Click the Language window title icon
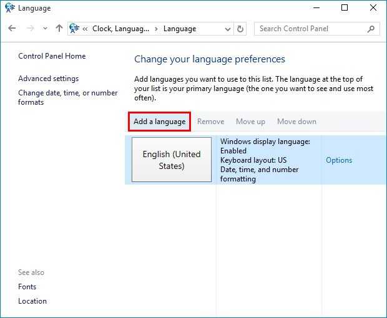This screenshot has width=387, height=318. pos(10,7)
